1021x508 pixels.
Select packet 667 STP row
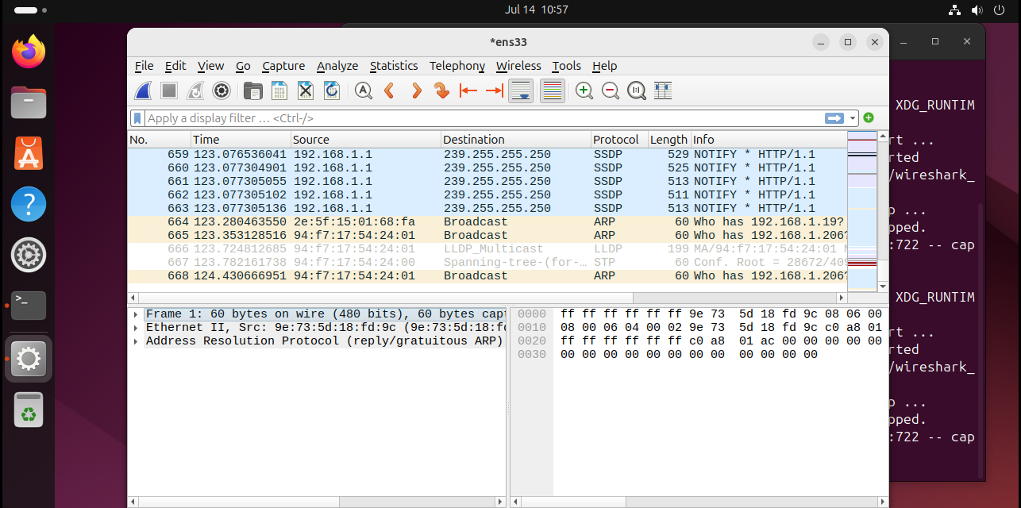pos(487,263)
